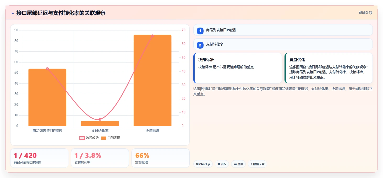The image size is (383, 178).
Task: Select the small 支付转化率 orange bar
Action: click(x=100, y=123)
